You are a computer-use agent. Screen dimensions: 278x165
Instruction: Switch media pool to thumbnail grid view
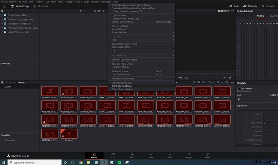[199, 82]
